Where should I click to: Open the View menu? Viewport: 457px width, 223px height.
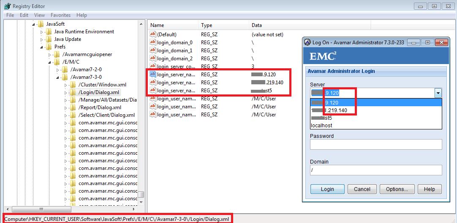click(39, 15)
